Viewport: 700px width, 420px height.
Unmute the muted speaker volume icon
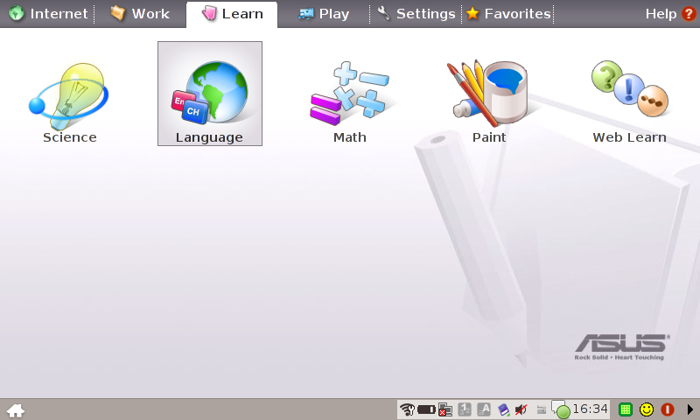[x=521, y=409]
